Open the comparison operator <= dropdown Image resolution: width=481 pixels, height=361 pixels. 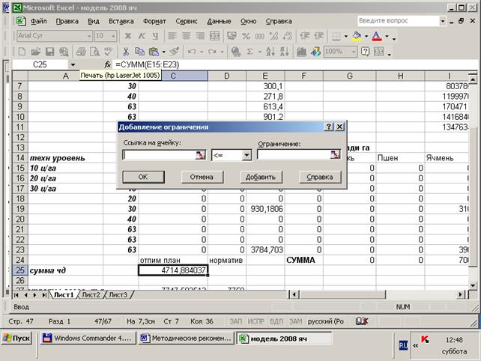pos(246,155)
